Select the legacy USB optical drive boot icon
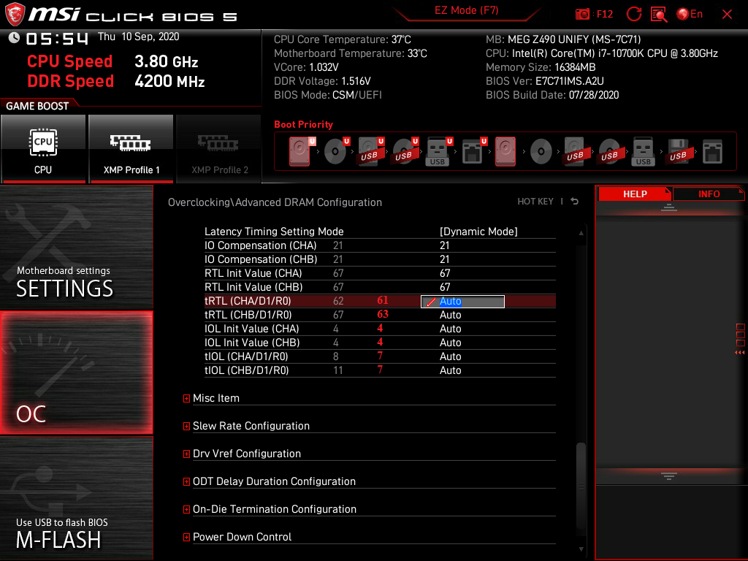 click(x=609, y=152)
